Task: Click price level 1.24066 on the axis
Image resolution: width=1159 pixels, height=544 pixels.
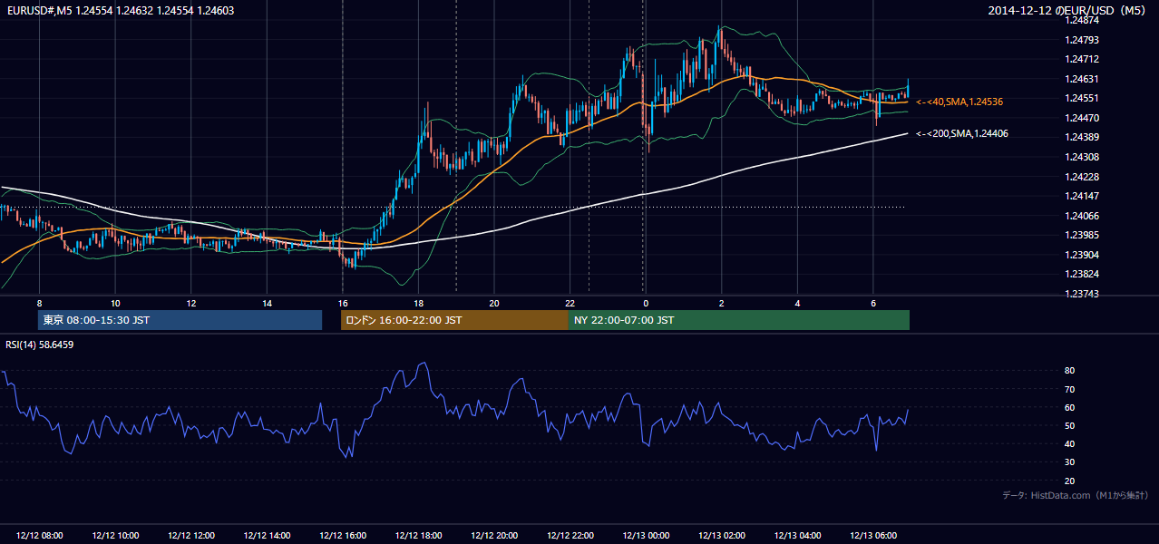Action: pos(1081,216)
